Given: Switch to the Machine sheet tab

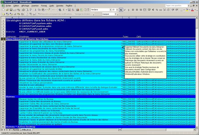Looking at the screenshot, I should click(x=16, y=130).
